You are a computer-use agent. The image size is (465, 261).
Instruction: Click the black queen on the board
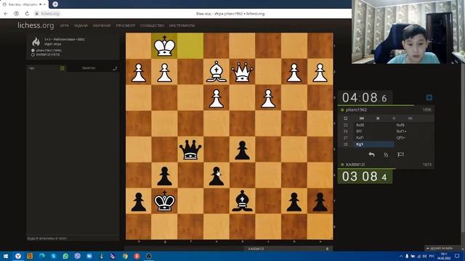(x=190, y=149)
